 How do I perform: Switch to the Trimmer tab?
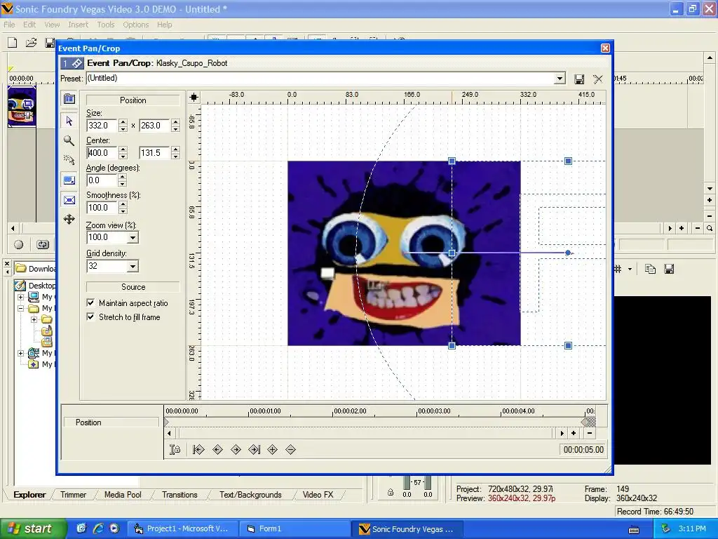[x=73, y=495]
